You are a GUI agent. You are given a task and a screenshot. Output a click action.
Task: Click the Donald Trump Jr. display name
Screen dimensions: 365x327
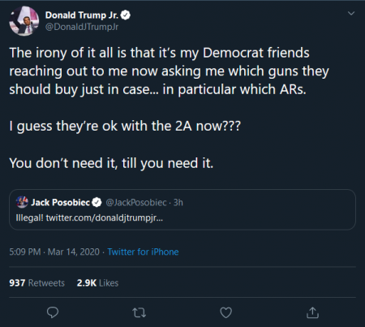coord(82,15)
